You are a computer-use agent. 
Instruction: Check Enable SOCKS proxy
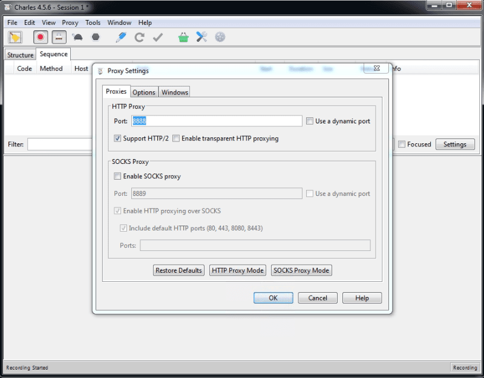click(x=117, y=176)
